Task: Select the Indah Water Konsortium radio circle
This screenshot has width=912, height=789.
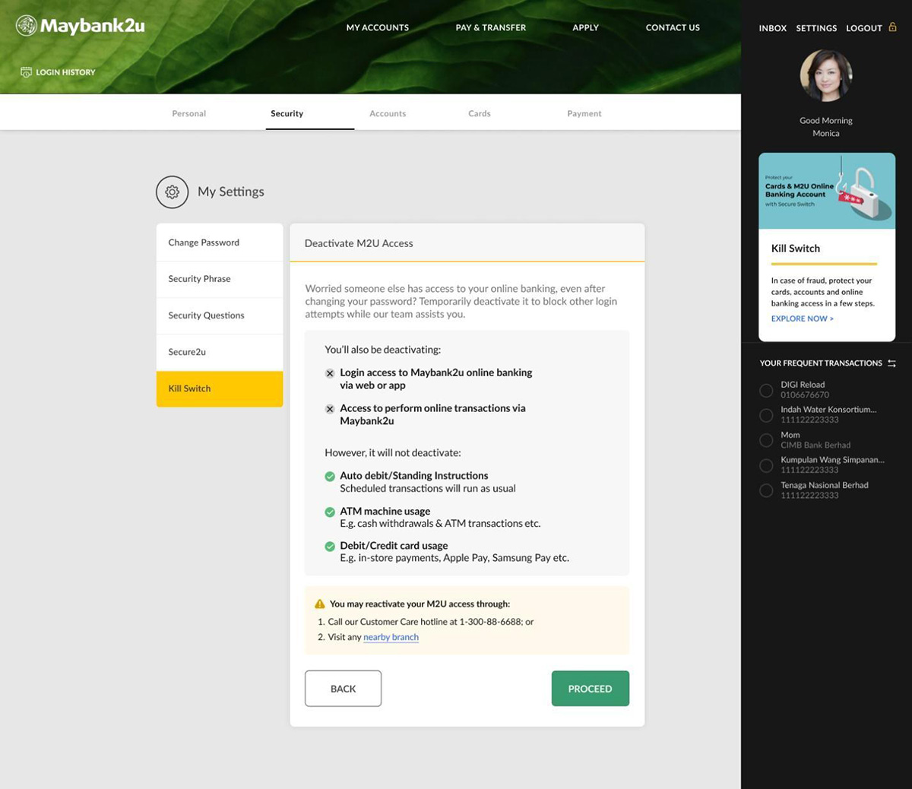Action: [x=766, y=415]
